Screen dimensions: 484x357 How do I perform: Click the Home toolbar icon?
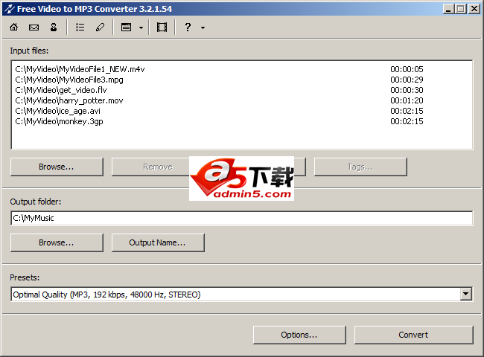coord(14,28)
